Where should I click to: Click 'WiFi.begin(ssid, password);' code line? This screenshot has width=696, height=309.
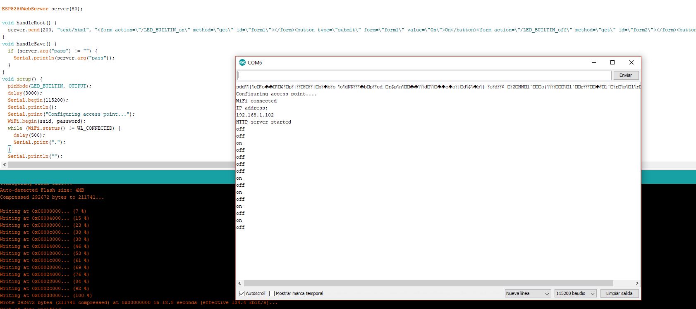tap(47, 121)
